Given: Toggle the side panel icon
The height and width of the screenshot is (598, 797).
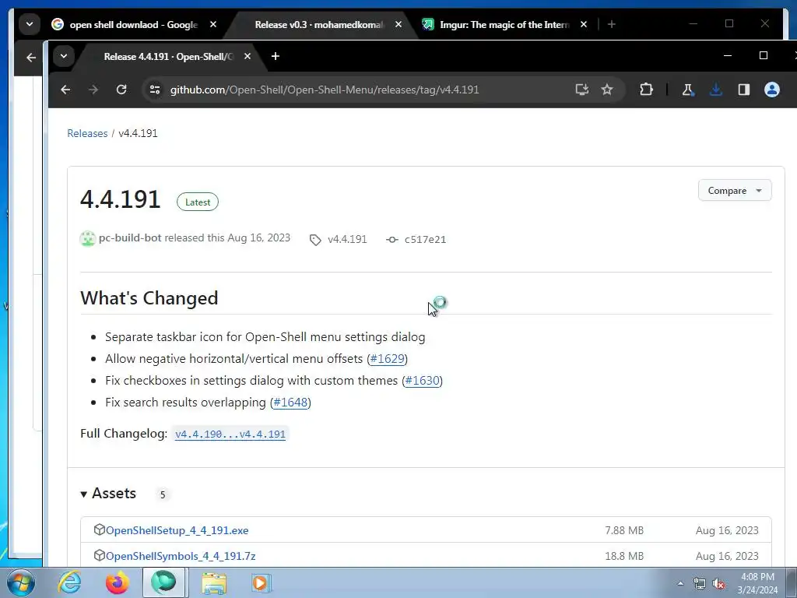Looking at the screenshot, I should click(743, 90).
